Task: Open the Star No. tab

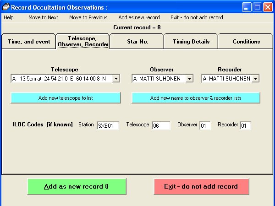Action: 137,42
